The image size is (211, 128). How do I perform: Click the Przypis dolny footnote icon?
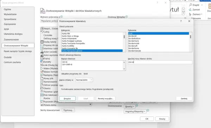[x=42, y=105]
